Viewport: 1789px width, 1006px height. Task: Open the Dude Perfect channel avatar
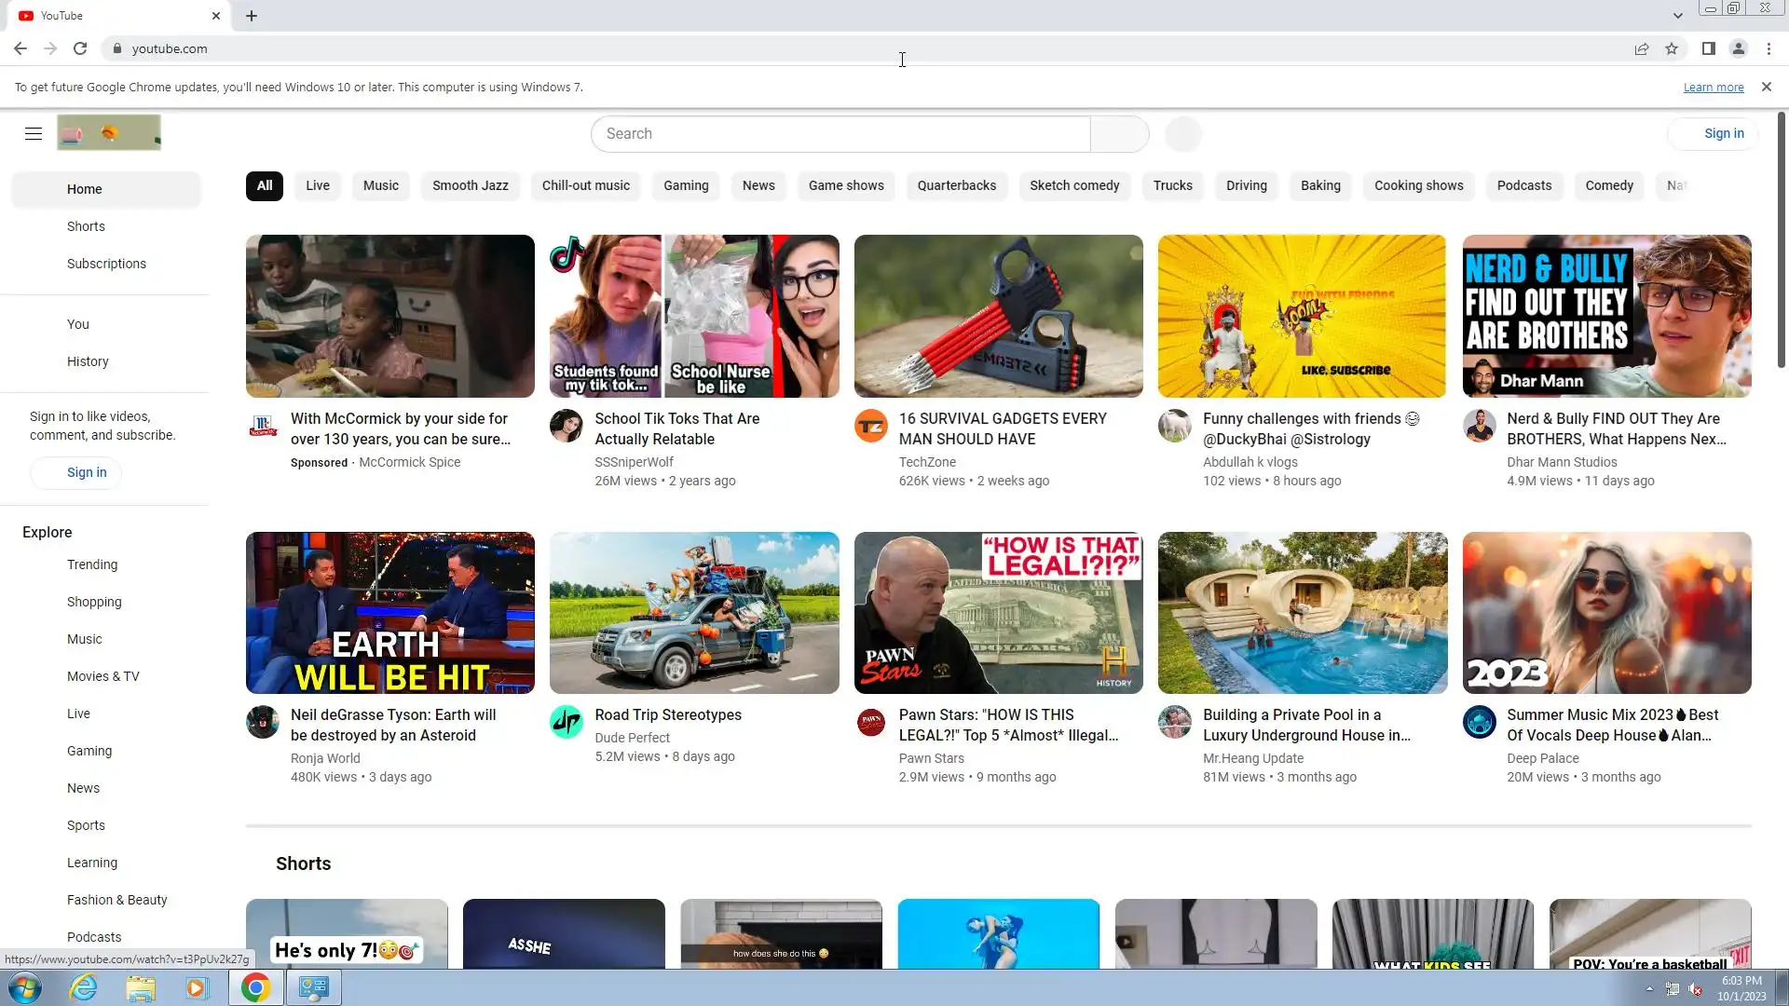click(566, 722)
